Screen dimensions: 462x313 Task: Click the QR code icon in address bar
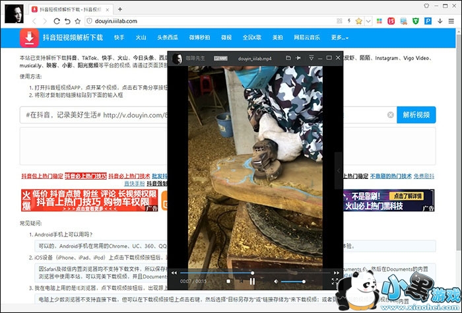tap(339, 21)
